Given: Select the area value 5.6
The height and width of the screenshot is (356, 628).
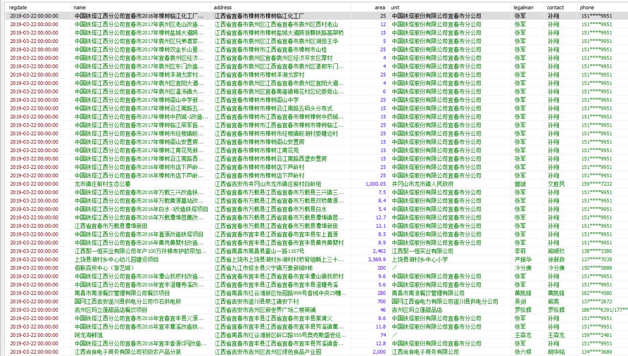Looking at the screenshot, I should 381,285.
